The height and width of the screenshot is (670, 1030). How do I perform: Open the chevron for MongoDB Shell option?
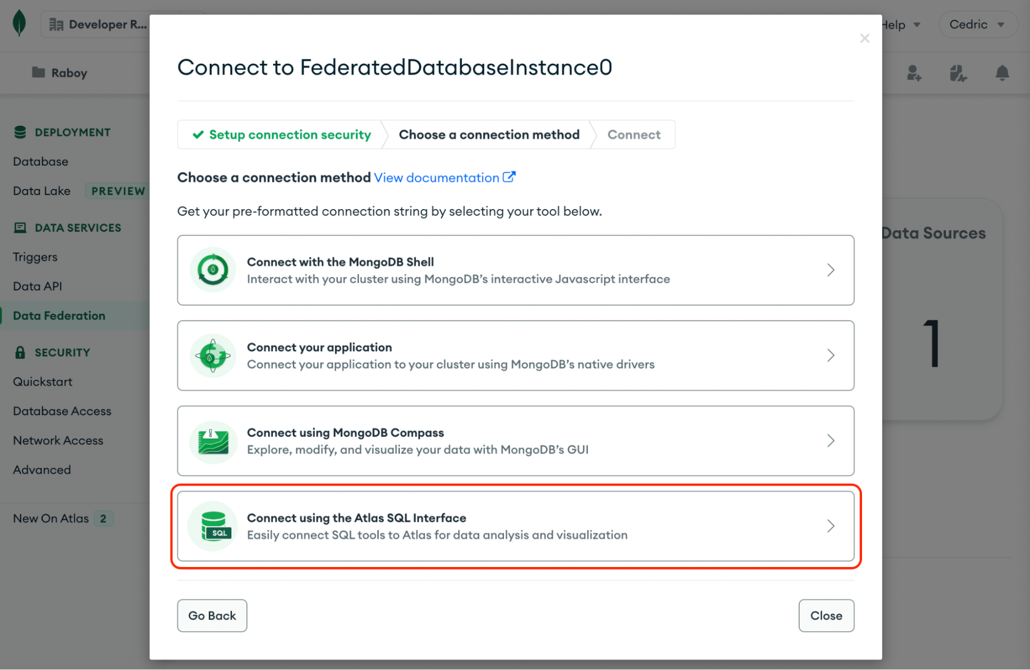click(831, 270)
